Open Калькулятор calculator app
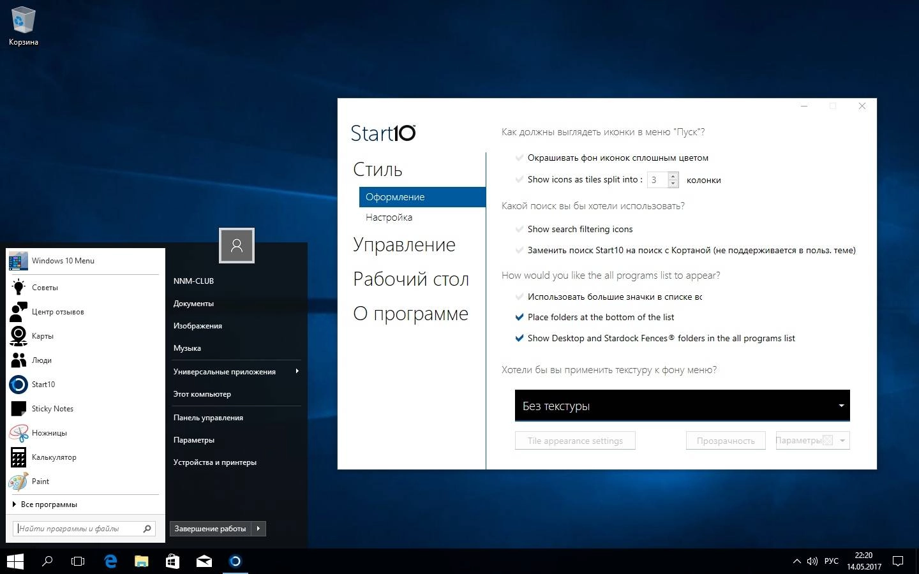This screenshot has height=574, width=919. [86, 457]
